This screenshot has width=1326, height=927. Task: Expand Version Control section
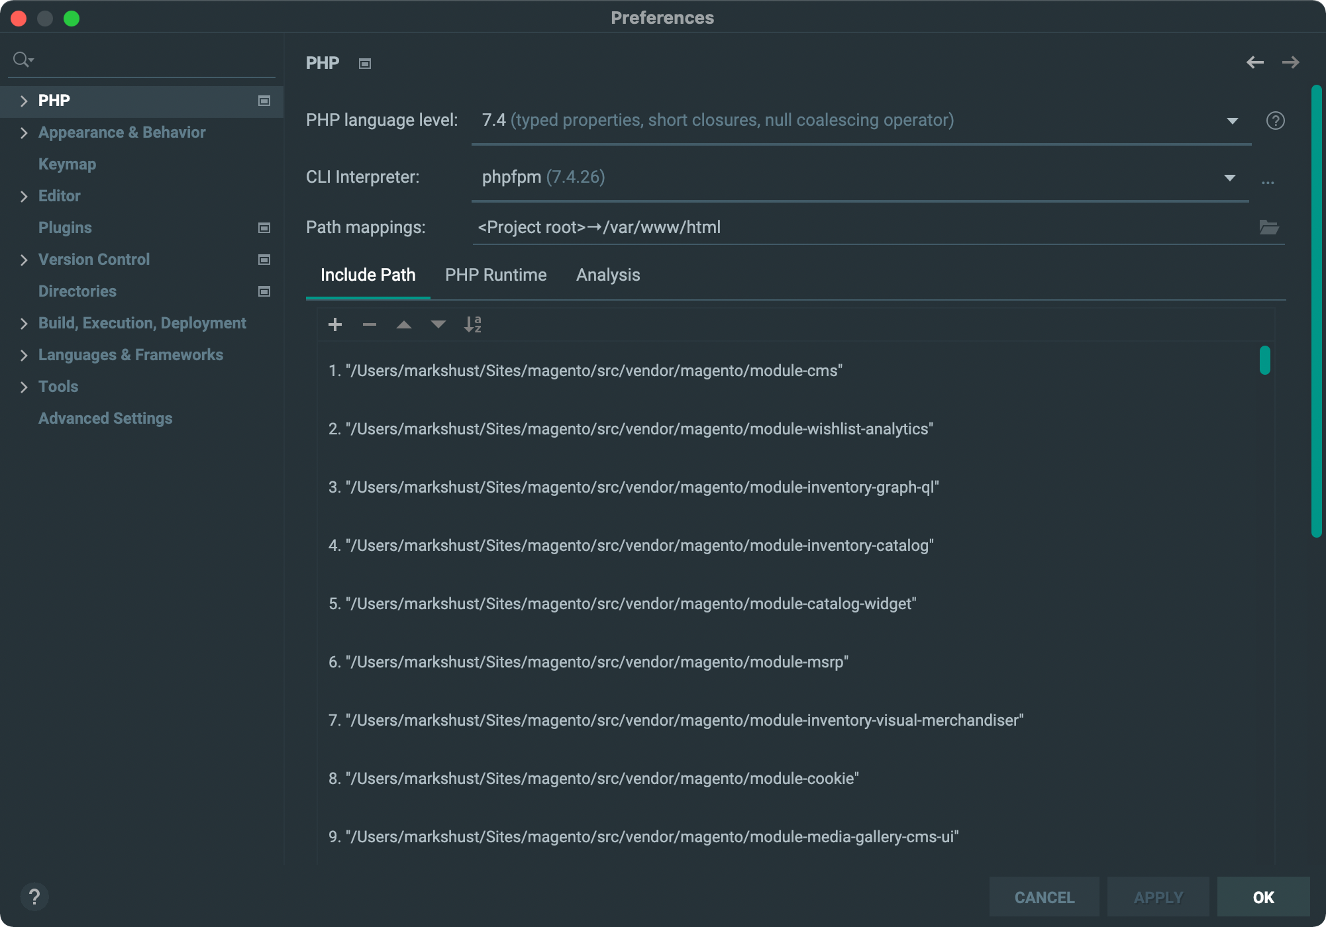[x=24, y=260]
